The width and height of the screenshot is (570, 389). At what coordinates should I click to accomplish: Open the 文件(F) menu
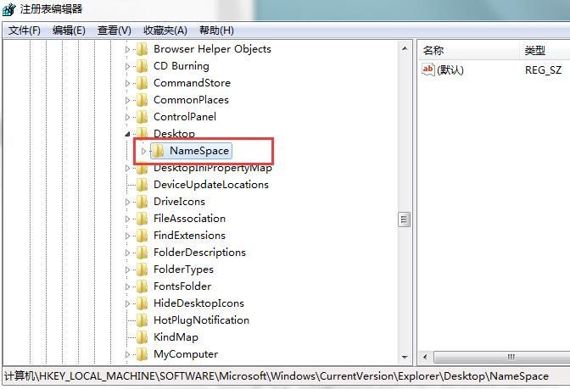[x=25, y=31]
